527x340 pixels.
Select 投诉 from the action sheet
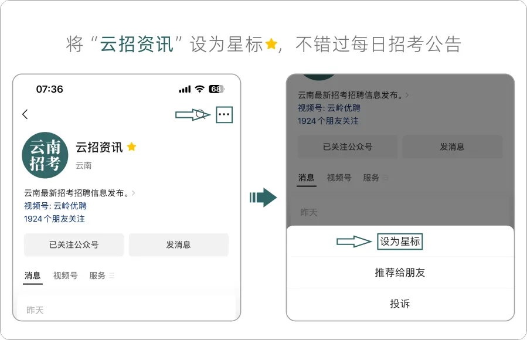pyautogui.click(x=400, y=304)
